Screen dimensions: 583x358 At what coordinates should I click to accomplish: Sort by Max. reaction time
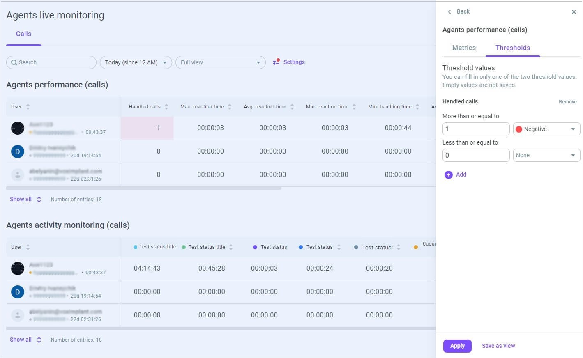(230, 107)
